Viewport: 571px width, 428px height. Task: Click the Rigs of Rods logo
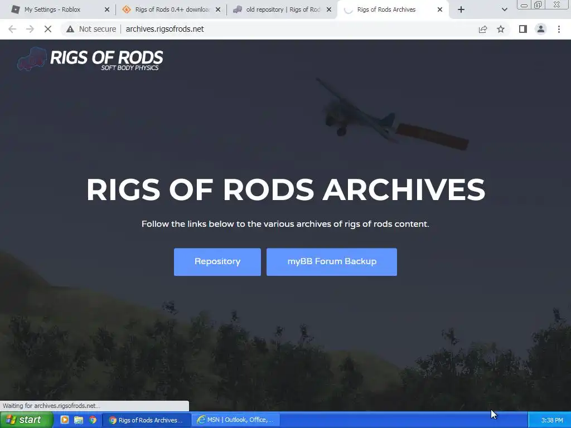coord(90,59)
